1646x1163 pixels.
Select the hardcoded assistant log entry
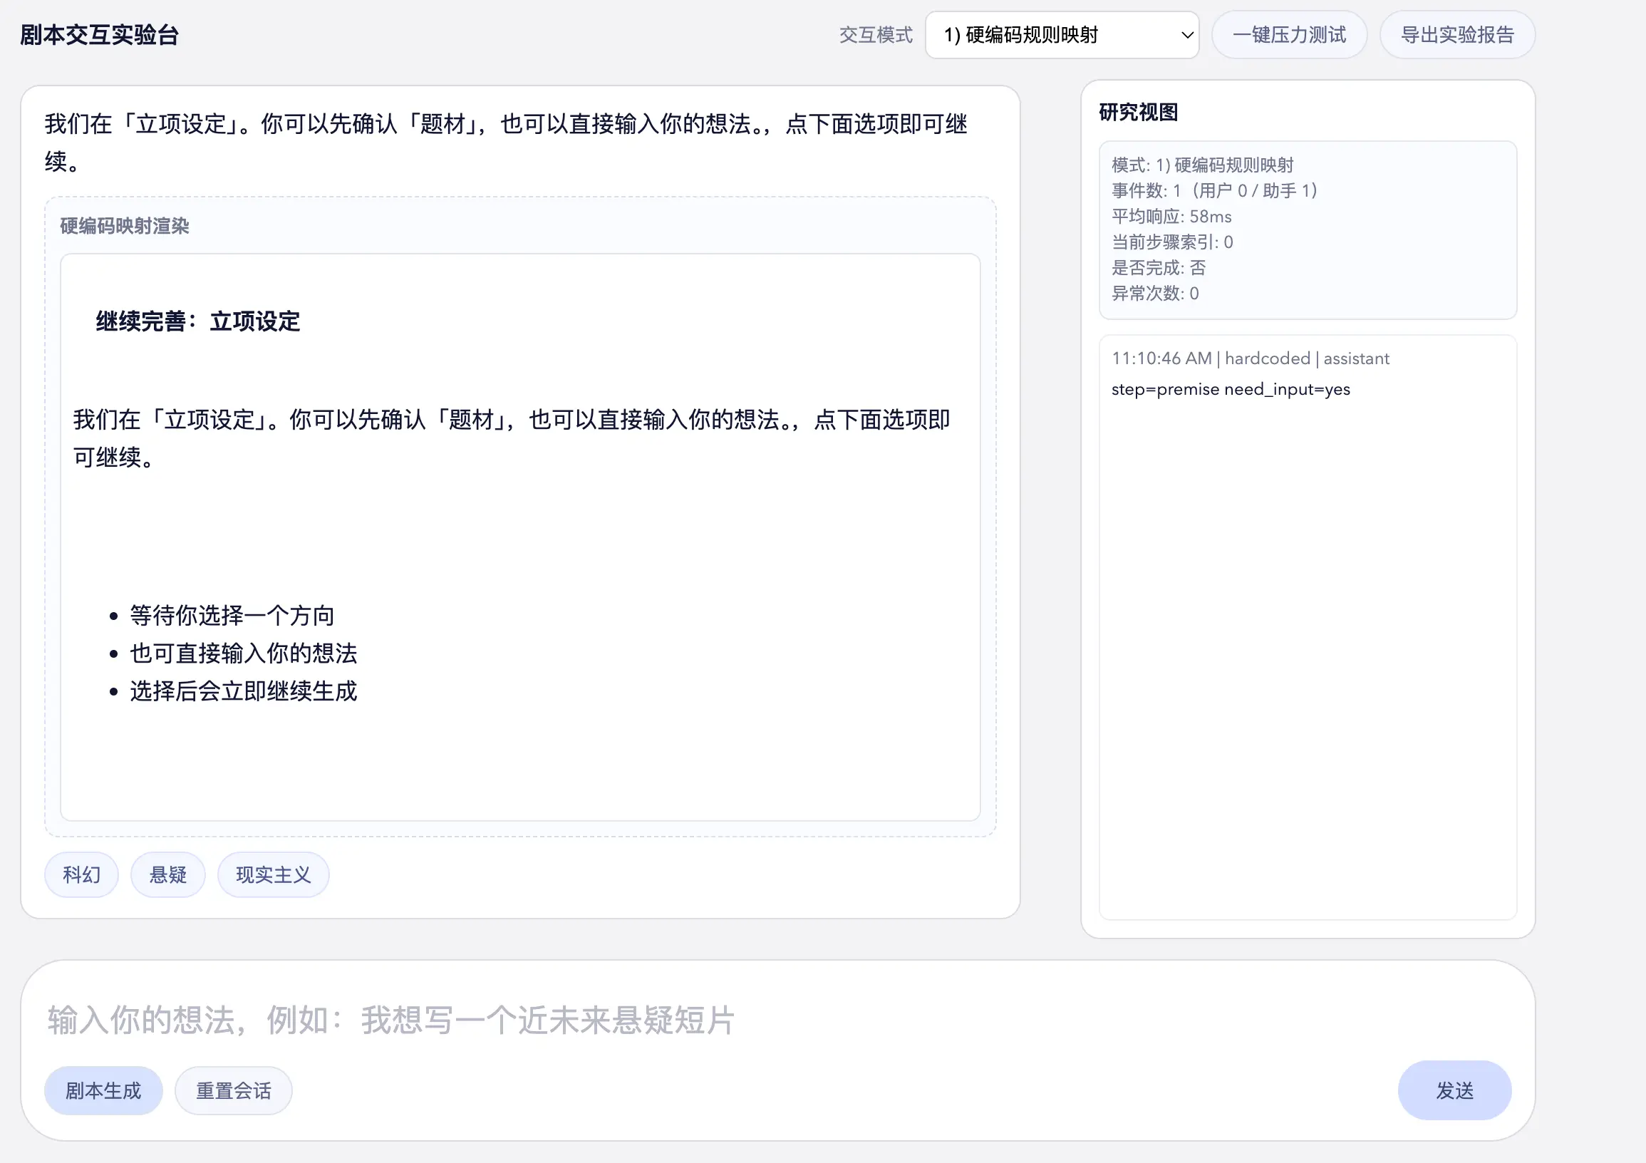click(1249, 358)
